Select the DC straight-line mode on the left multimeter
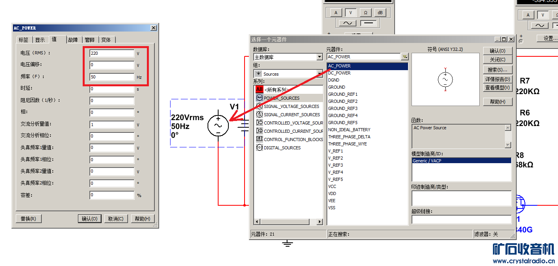 pyautogui.click(x=369, y=23)
